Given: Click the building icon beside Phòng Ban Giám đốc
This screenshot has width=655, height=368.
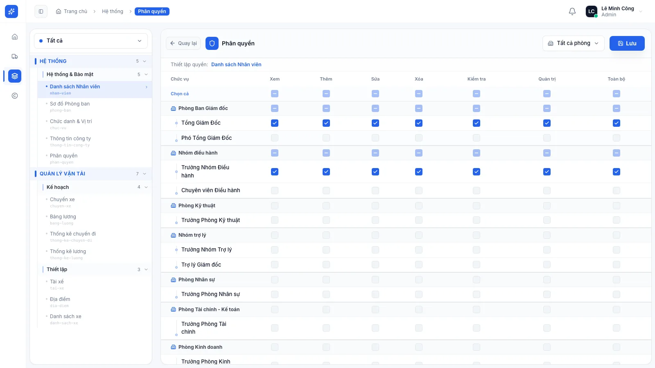Looking at the screenshot, I should pyautogui.click(x=173, y=108).
